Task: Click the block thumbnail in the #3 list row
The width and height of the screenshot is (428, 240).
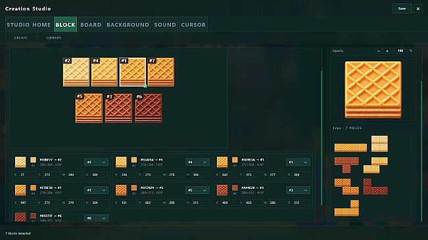Action: [x=222, y=190]
